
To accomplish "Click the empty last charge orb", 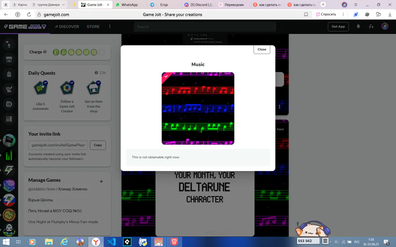I will [x=101, y=52].
